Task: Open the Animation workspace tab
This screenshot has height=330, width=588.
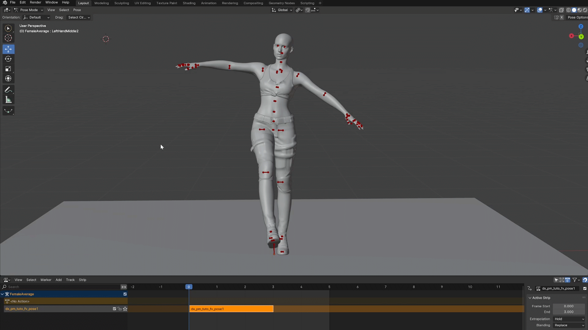Action: (209, 3)
